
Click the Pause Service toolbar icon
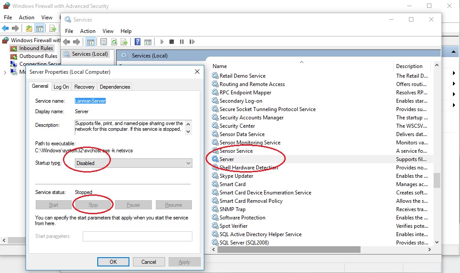click(x=182, y=42)
